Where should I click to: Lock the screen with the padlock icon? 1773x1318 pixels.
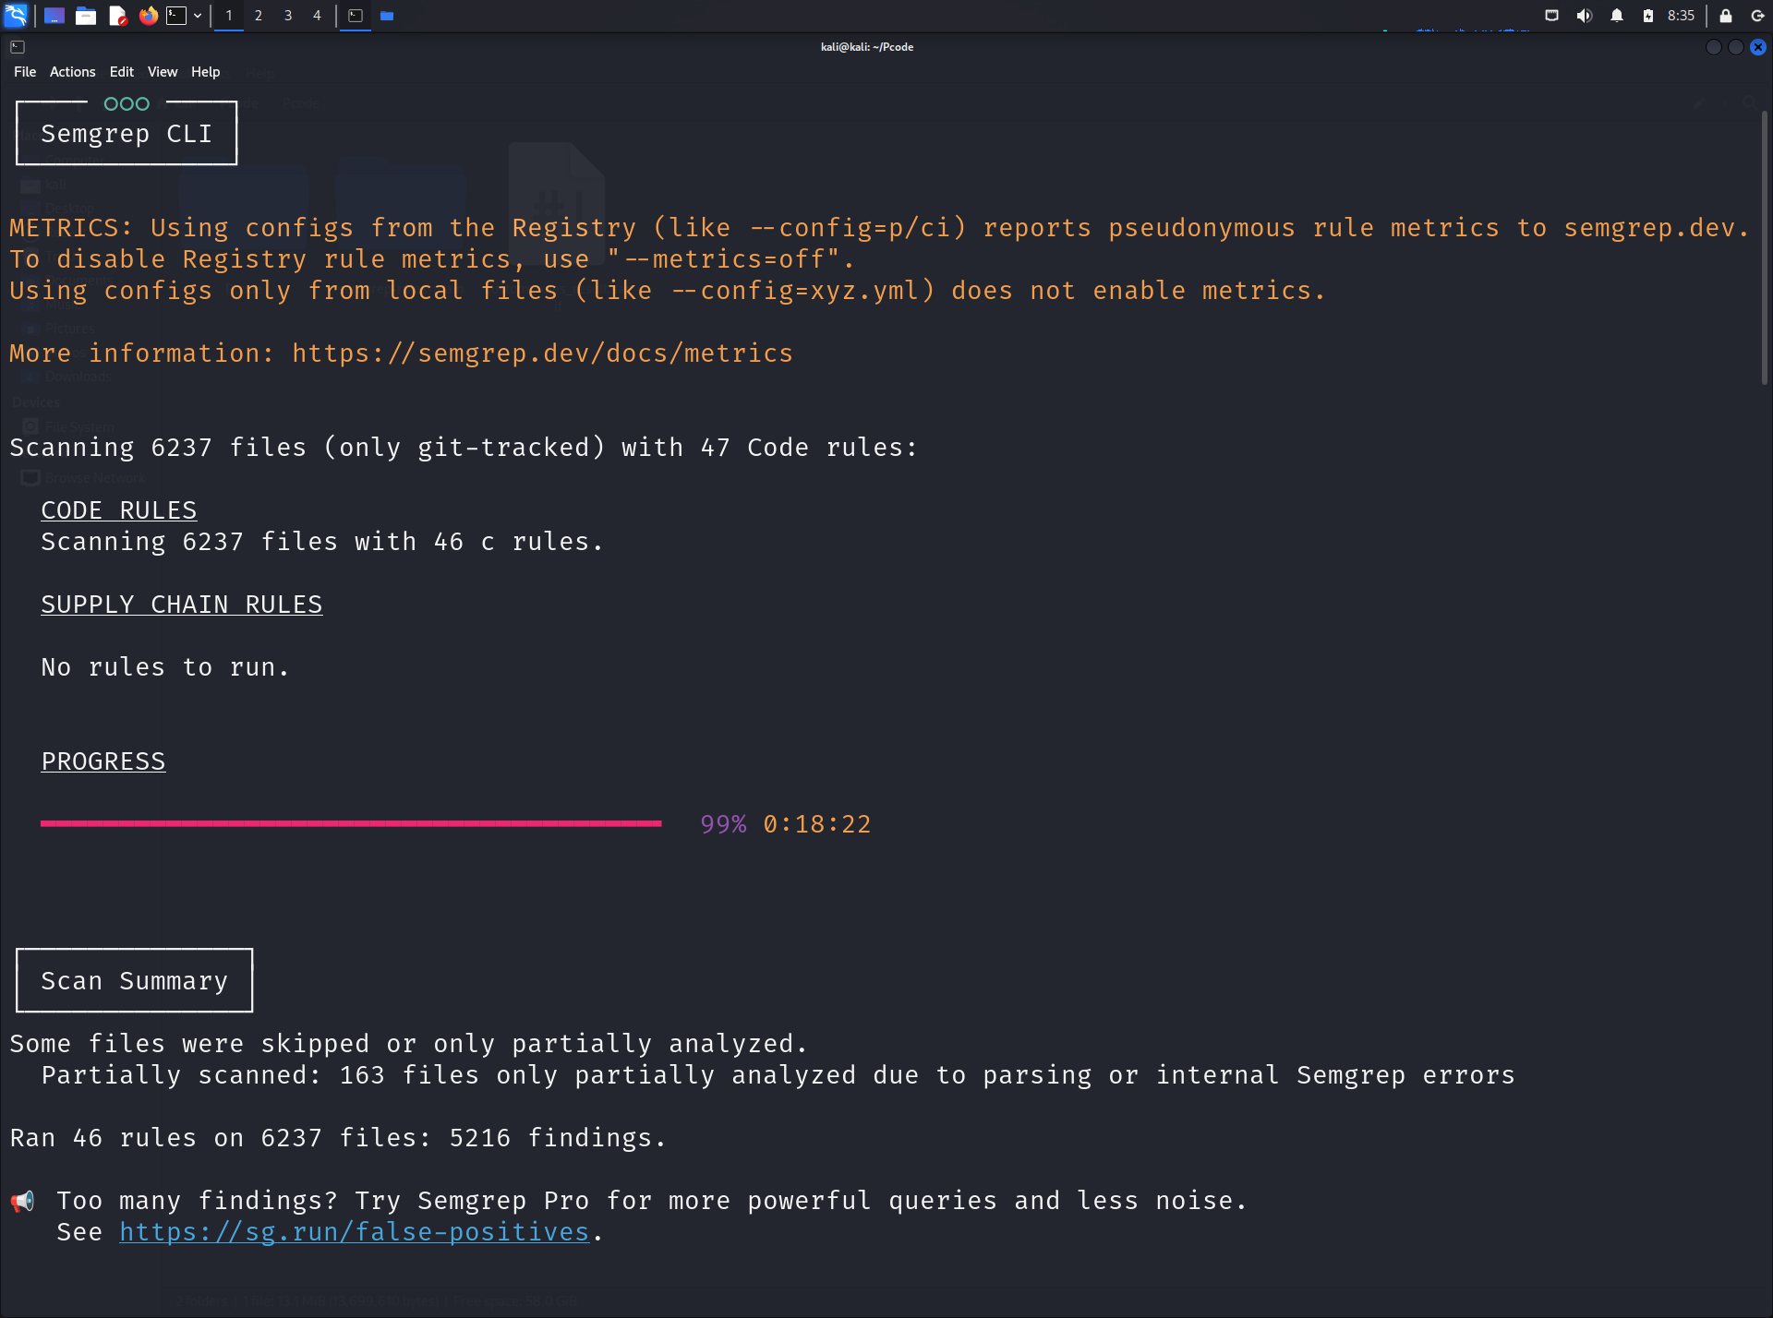coord(1725,16)
